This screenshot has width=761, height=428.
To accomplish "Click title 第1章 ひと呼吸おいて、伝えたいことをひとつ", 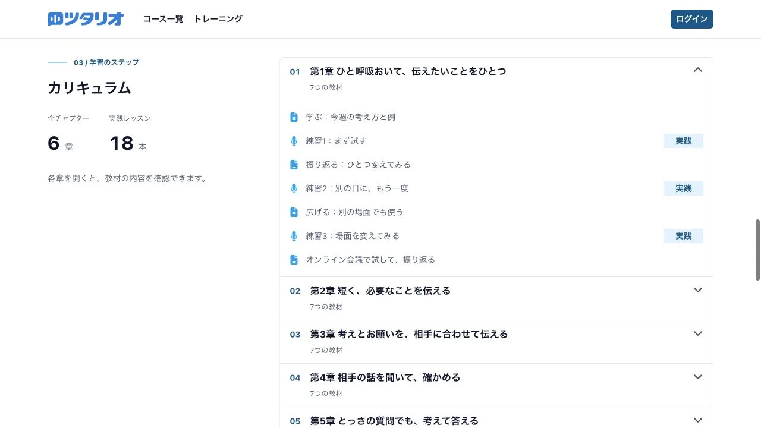I will [408, 71].
